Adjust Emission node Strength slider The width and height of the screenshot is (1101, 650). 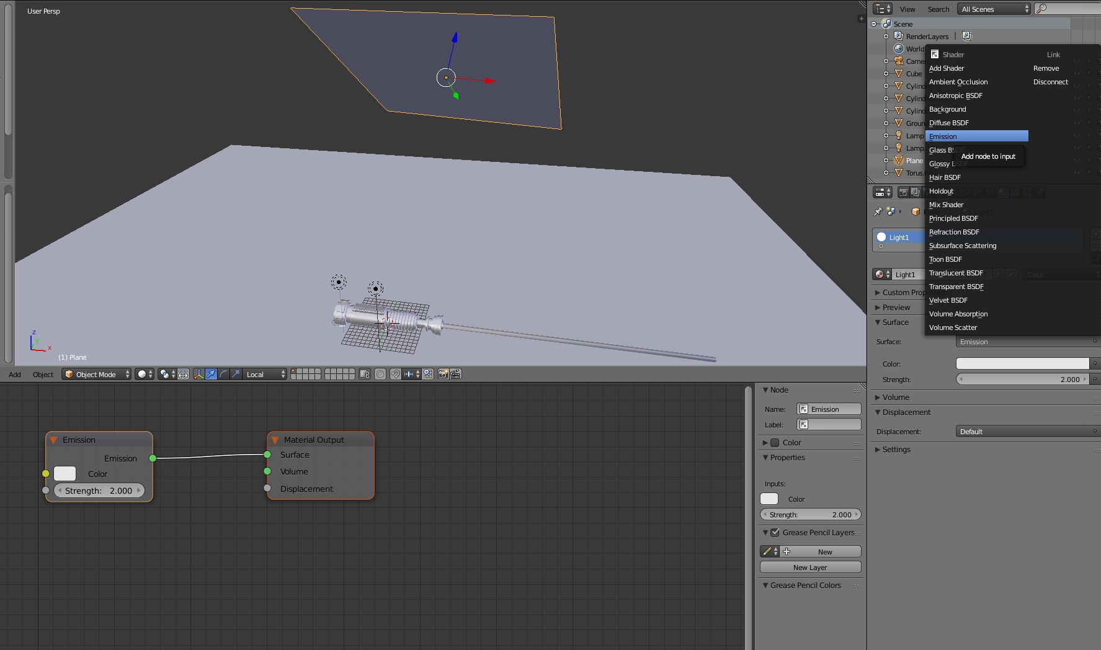99,490
